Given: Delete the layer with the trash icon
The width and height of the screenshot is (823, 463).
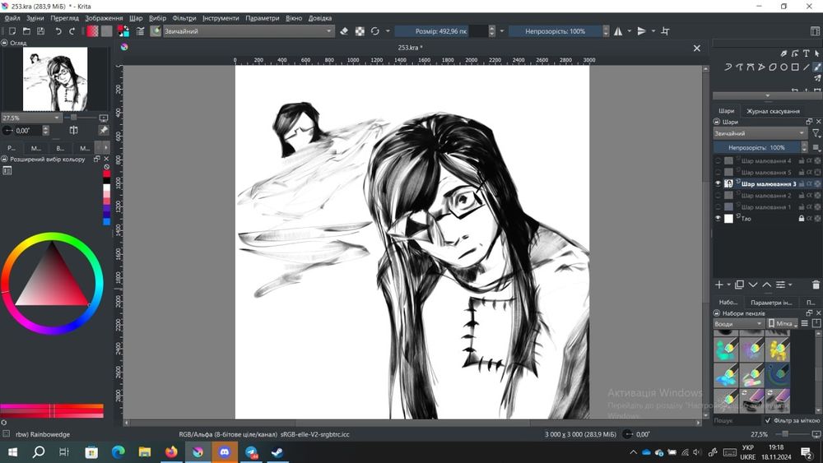Looking at the screenshot, I should click(816, 285).
